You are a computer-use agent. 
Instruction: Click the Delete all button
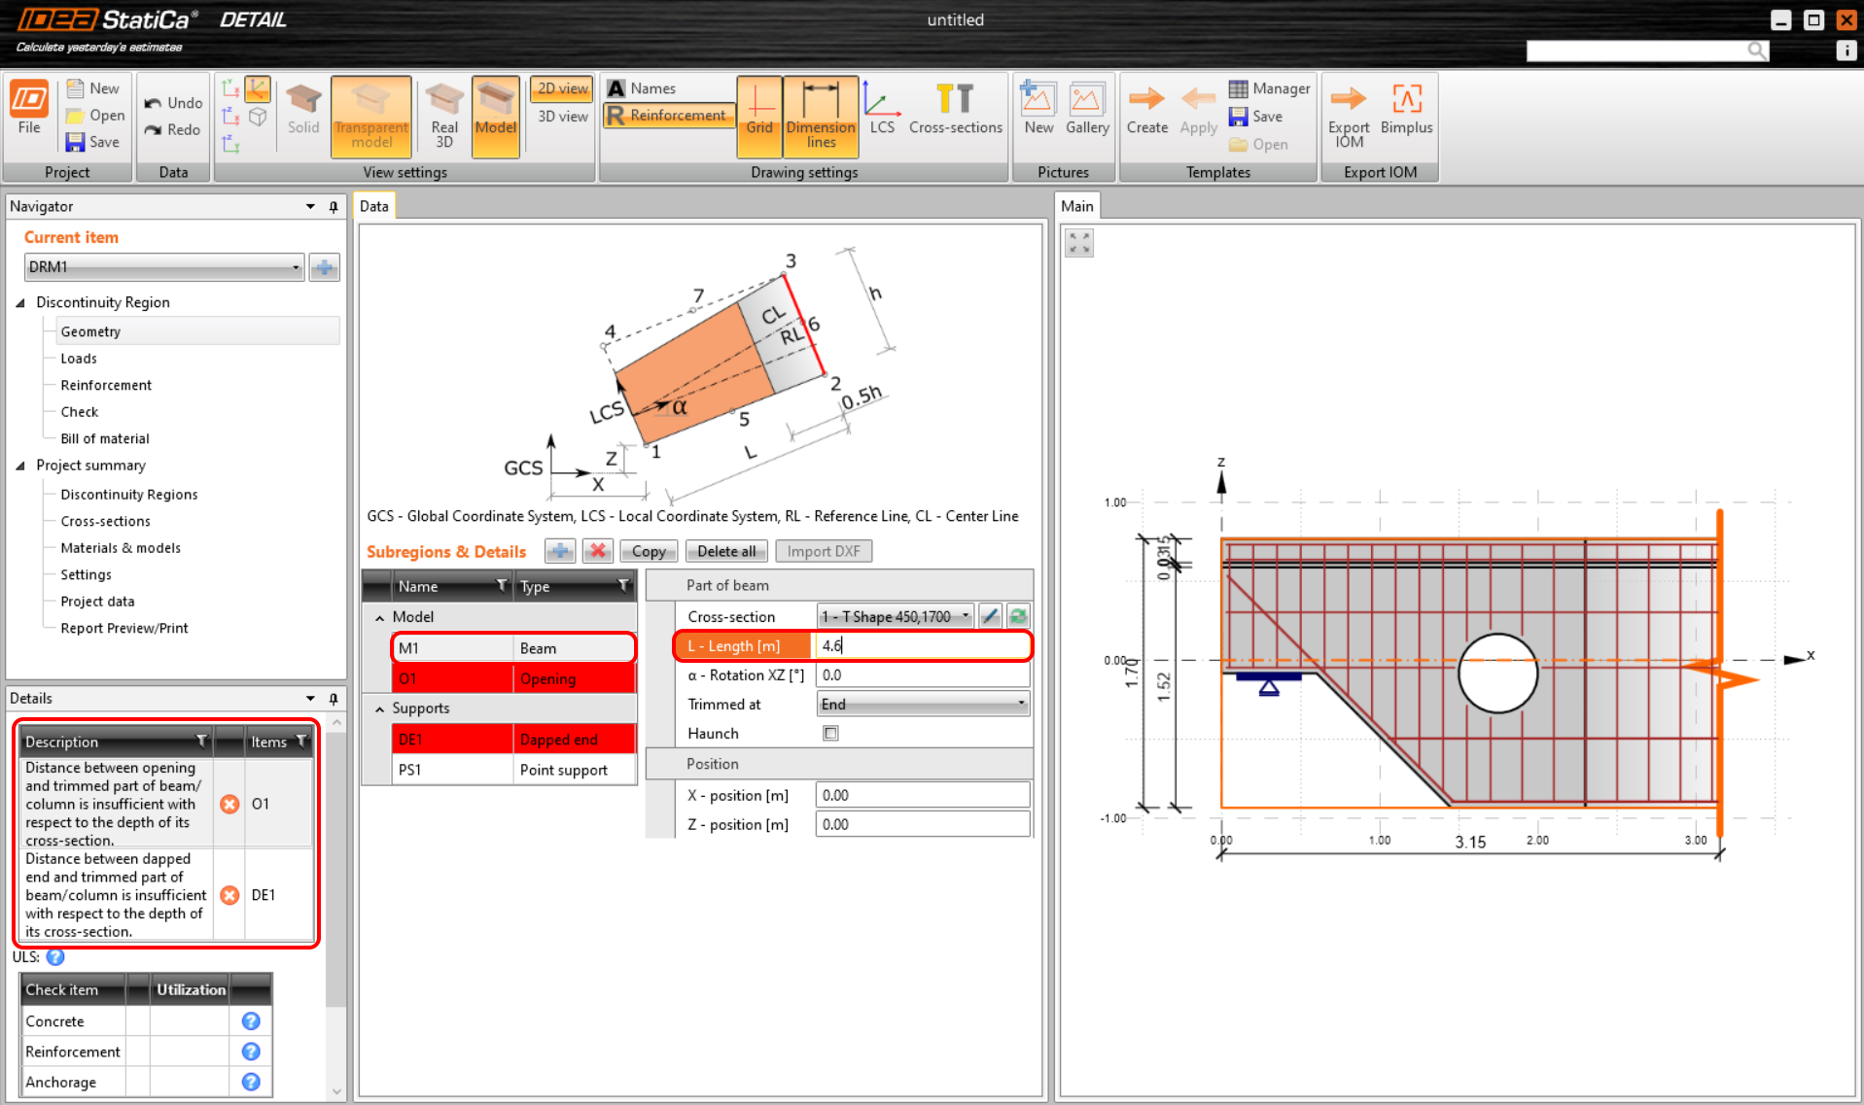click(725, 551)
